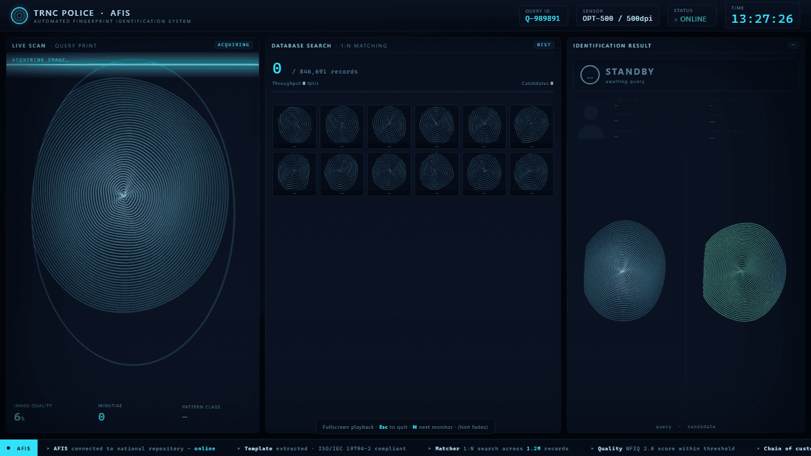Click the ONLINE status indicator dot
811x456 pixels.
point(676,20)
